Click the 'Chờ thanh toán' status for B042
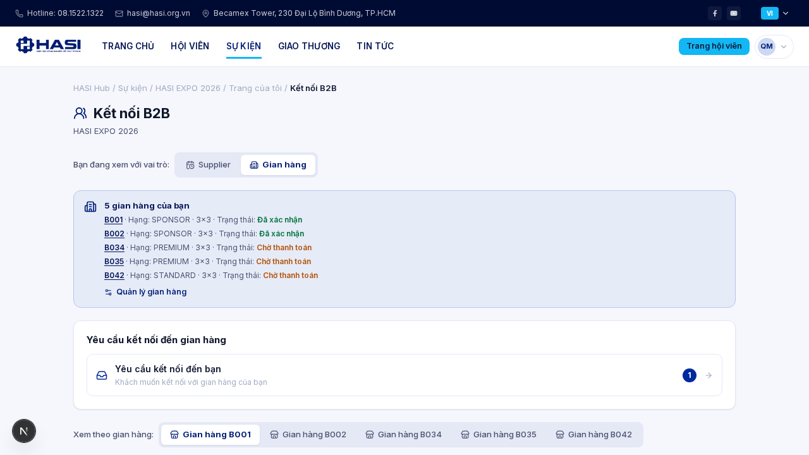The width and height of the screenshot is (809, 455). point(290,276)
